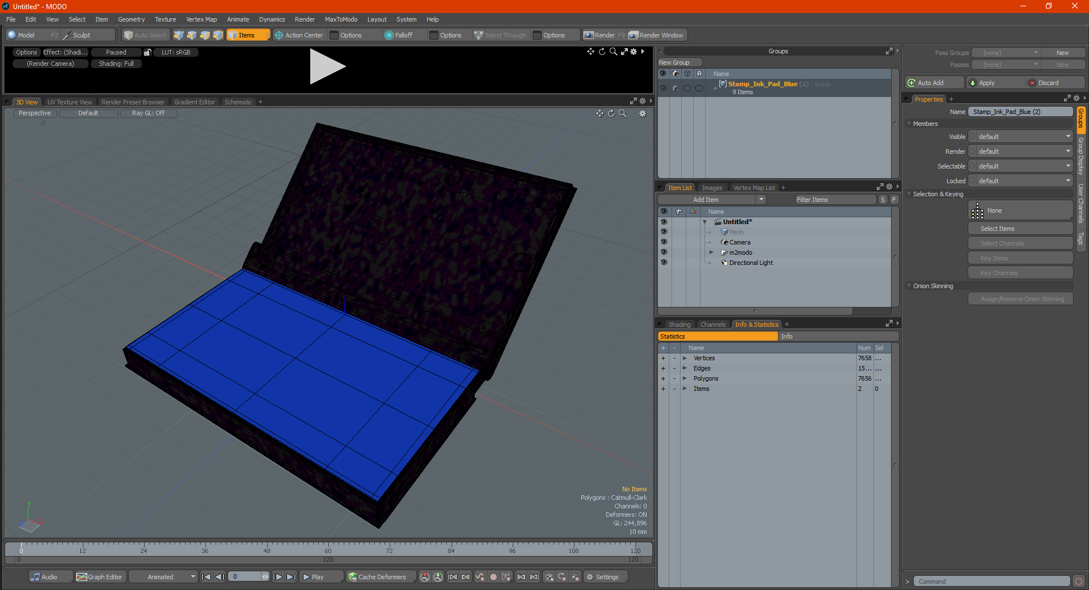Jump to last frame
The height and width of the screenshot is (590, 1089).
coord(291,577)
